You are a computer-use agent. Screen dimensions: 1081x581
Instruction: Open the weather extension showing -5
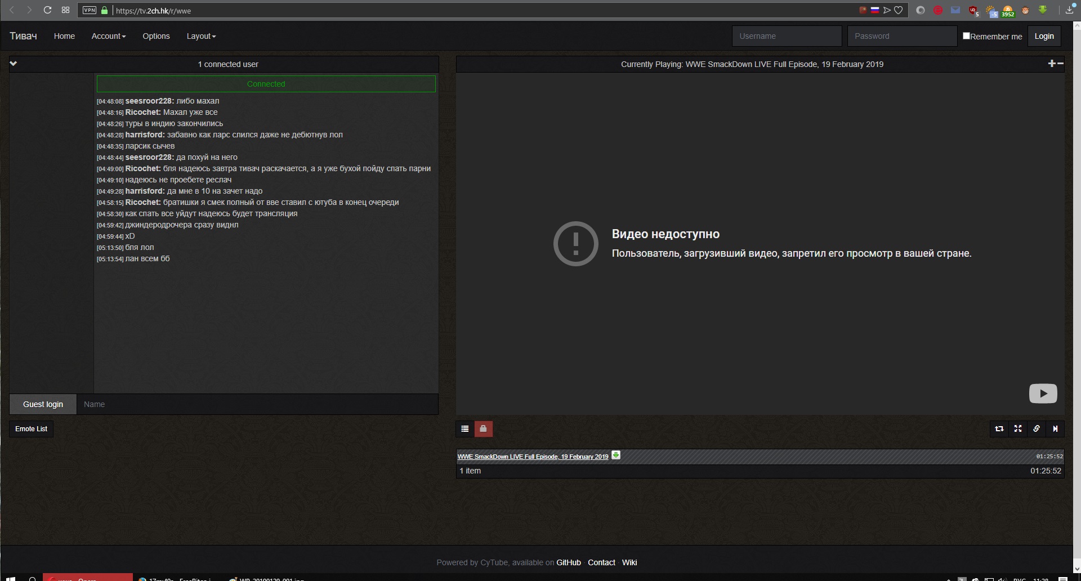pyautogui.click(x=991, y=11)
